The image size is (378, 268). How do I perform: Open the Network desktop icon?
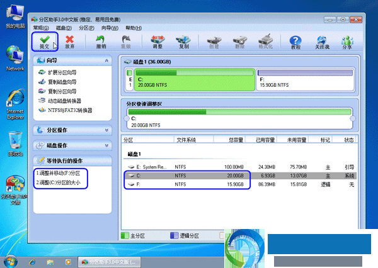pos(15,58)
